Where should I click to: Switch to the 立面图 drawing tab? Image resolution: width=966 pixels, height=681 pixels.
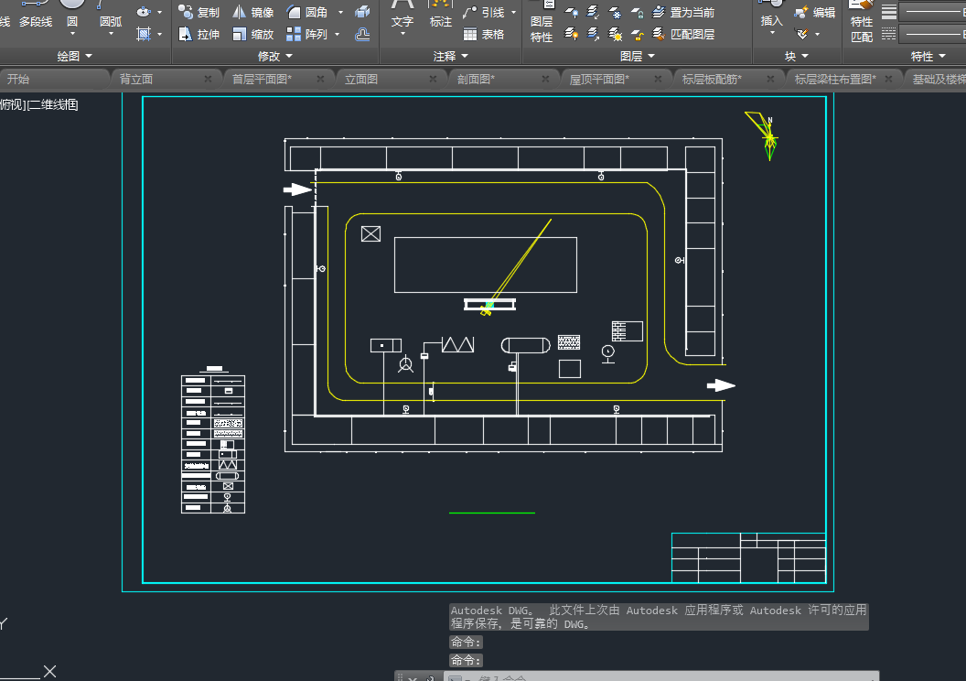click(361, 80)
